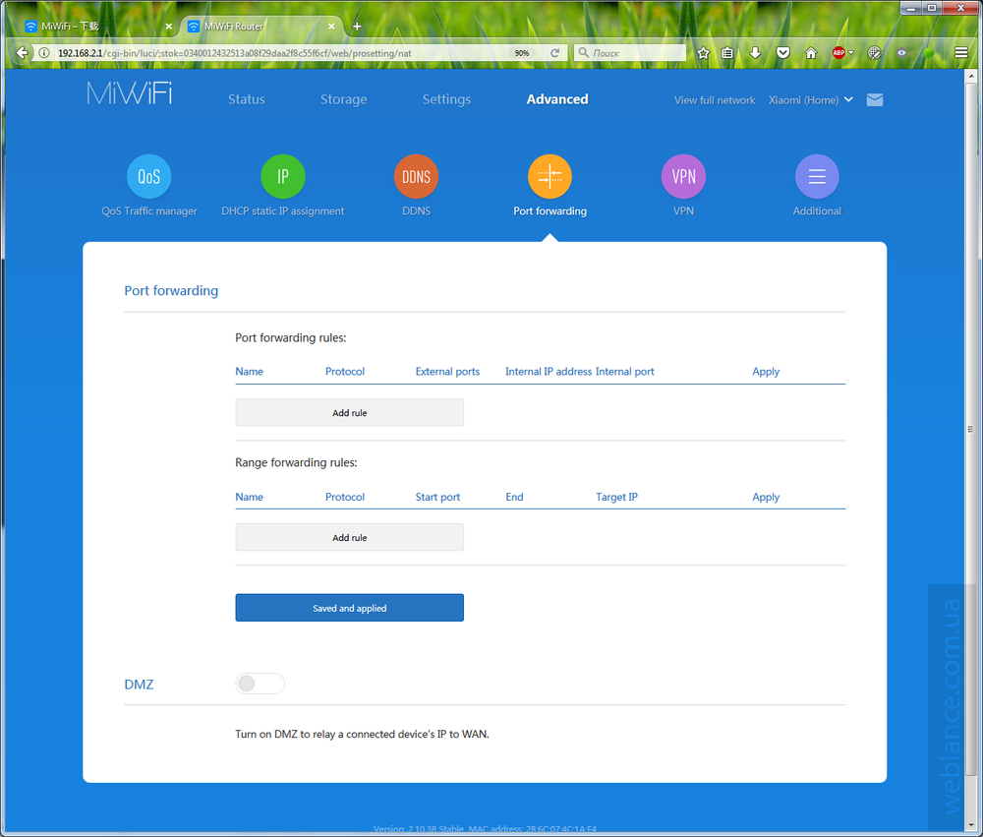Open the QoS Traffic manager icon
The image size is (983, 837).
point(149,176)
